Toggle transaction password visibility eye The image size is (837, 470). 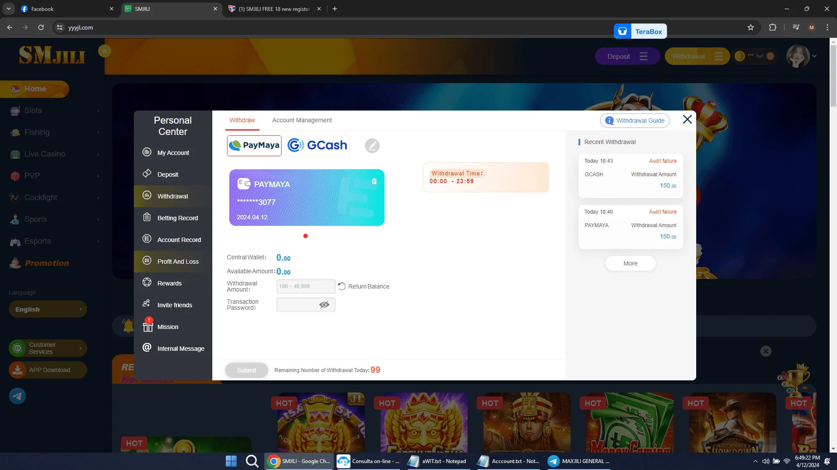tap(324, 305)
